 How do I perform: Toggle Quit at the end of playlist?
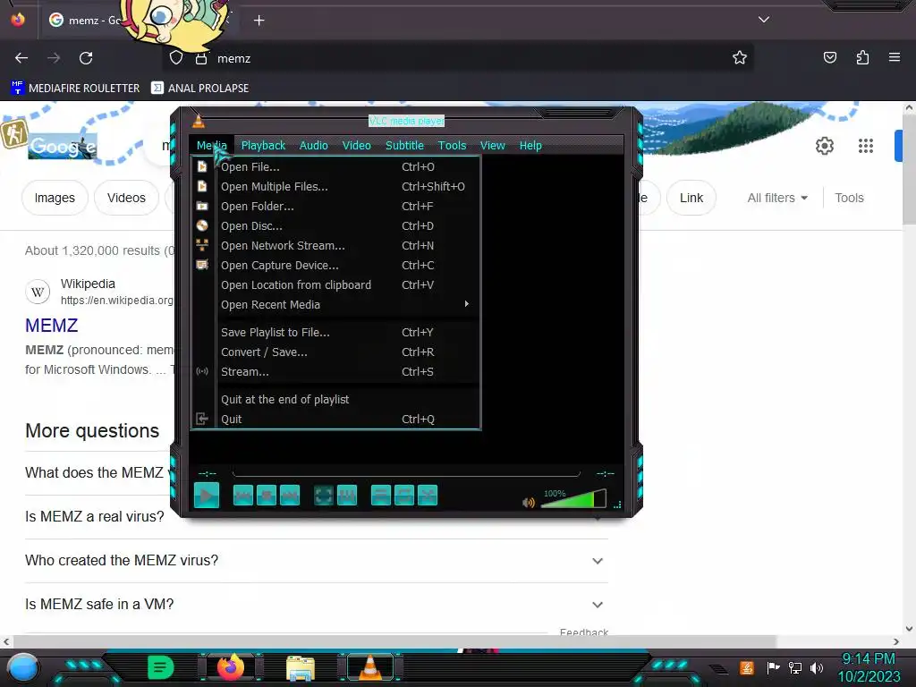tap(336, 400)
